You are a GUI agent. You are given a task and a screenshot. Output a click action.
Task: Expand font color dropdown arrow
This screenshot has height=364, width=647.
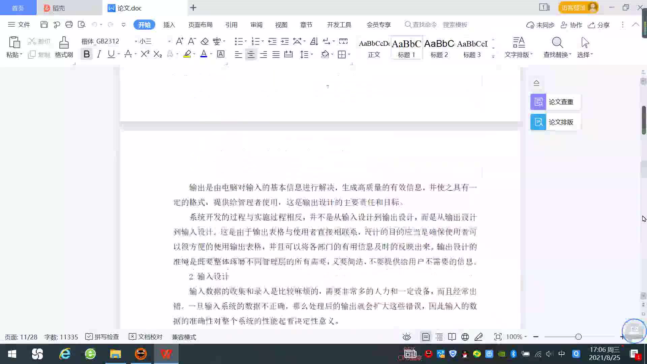(211, 54)
